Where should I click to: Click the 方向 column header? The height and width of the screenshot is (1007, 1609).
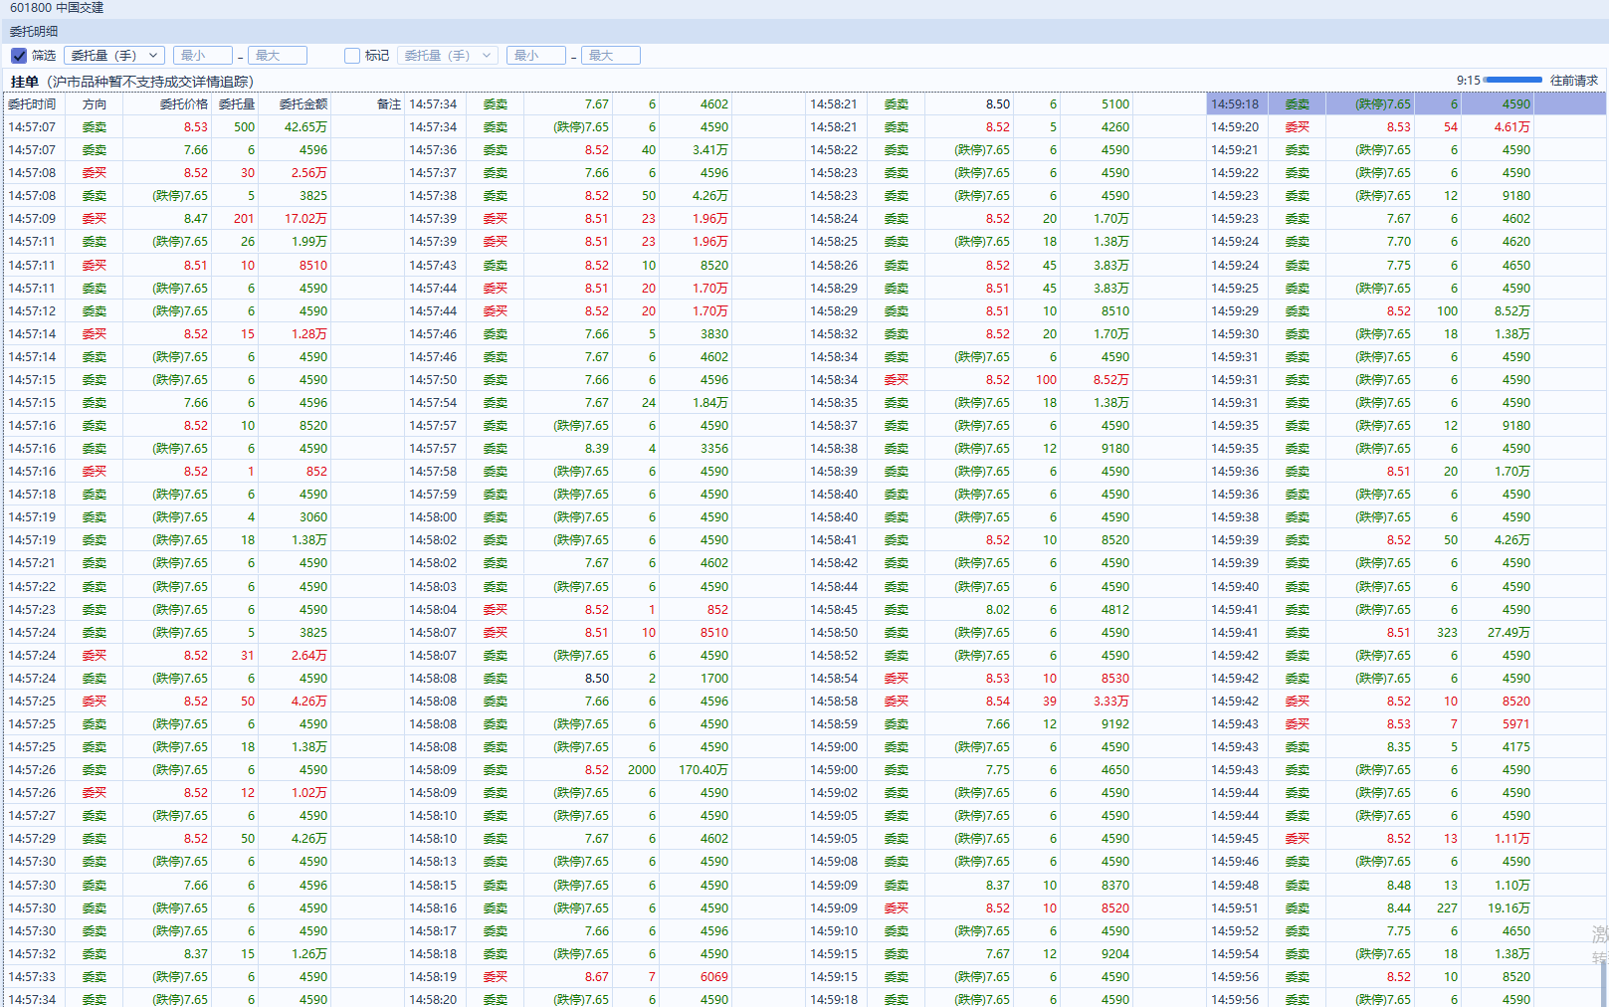[x=95, y=104]
